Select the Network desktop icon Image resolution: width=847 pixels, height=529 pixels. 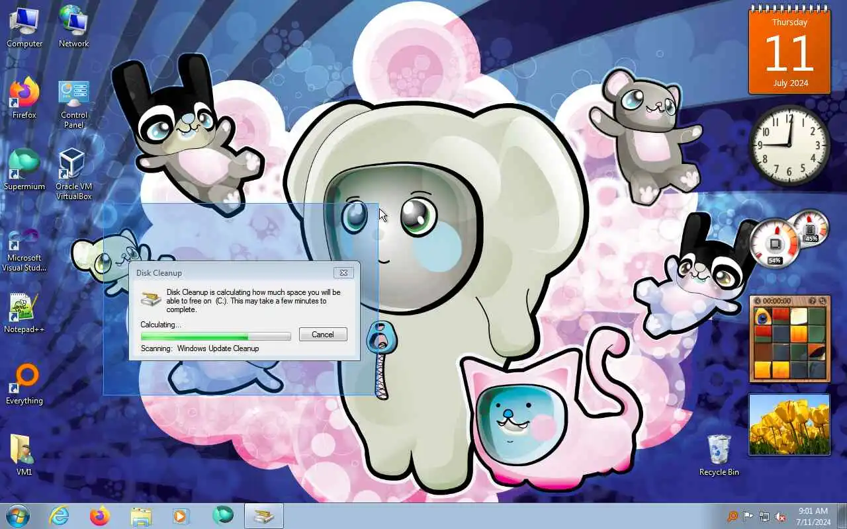[73, 26]
